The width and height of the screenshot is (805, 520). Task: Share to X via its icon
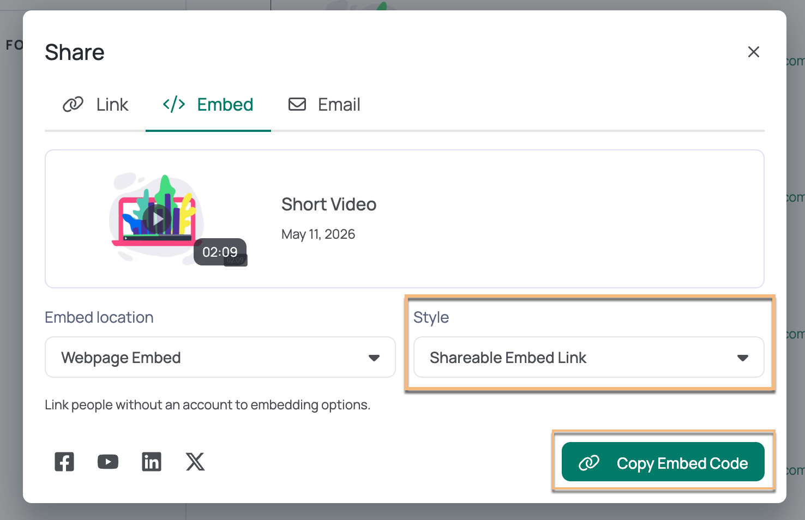[x=195, y=462]
